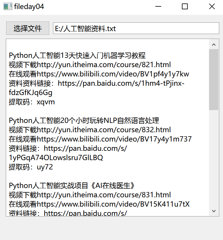The height and width of the screenshot is (240, 223).
Task: Close the fileday04 window
Action: [212, 7]
